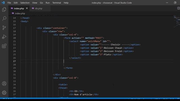The width and height of the screenshot is (180, 101).
Task: Open the Help menu
Action: click(x=66, y=3)
